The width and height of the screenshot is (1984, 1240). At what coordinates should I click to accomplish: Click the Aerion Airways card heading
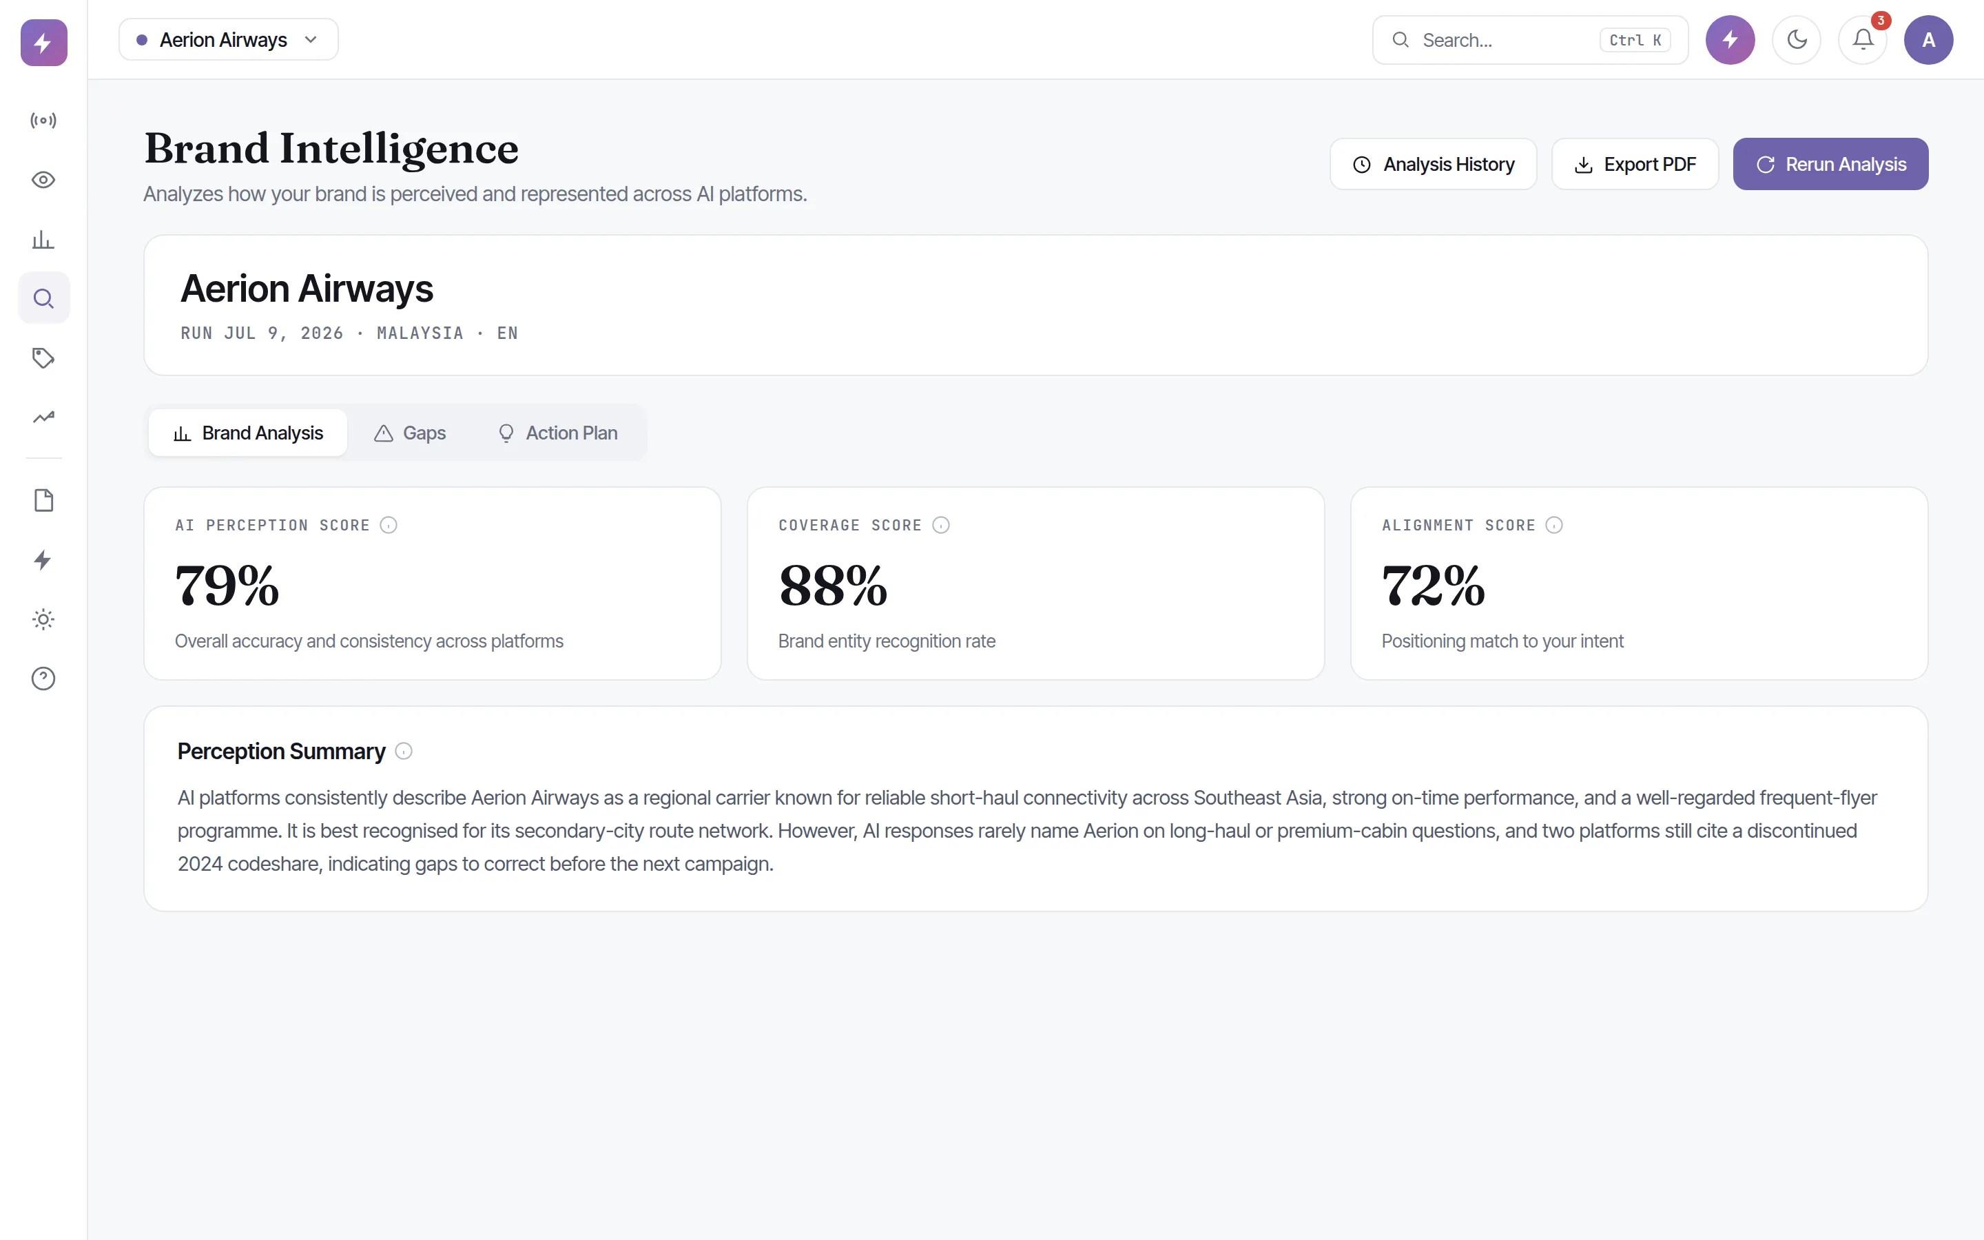pyautogui.click(x=307, y=289)
